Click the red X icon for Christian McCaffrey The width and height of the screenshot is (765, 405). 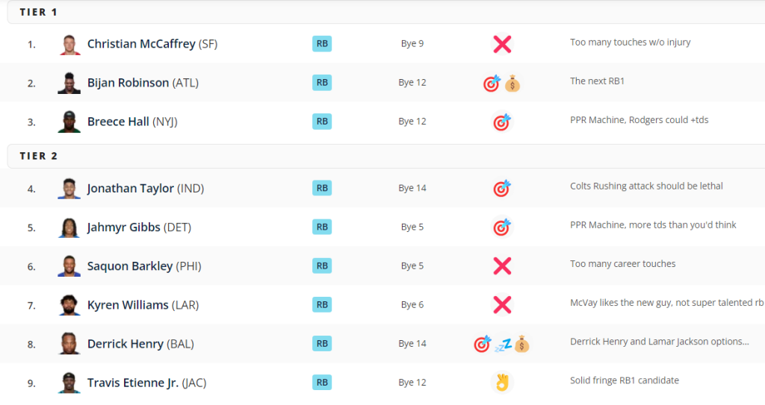point(502,44)
